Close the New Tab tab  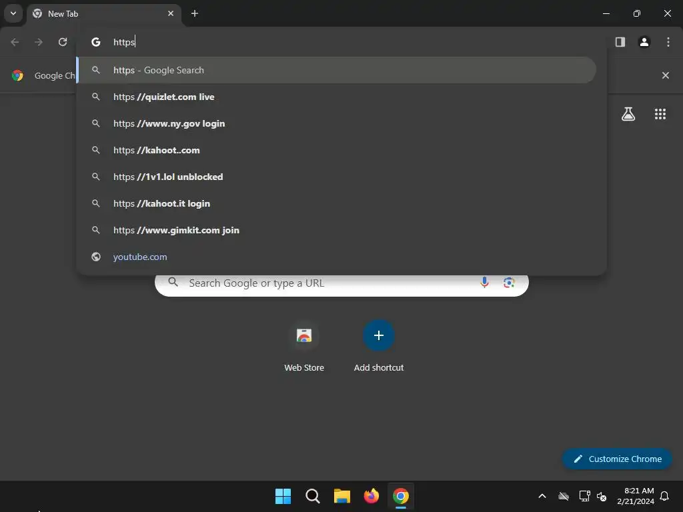[171, 13]
